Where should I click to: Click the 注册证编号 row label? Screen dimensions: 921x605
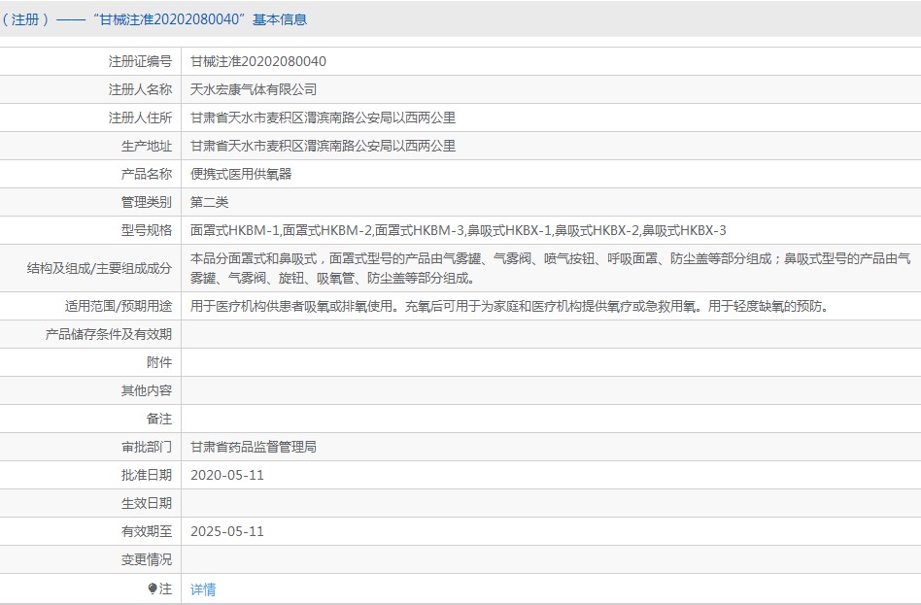click(140, 61)
